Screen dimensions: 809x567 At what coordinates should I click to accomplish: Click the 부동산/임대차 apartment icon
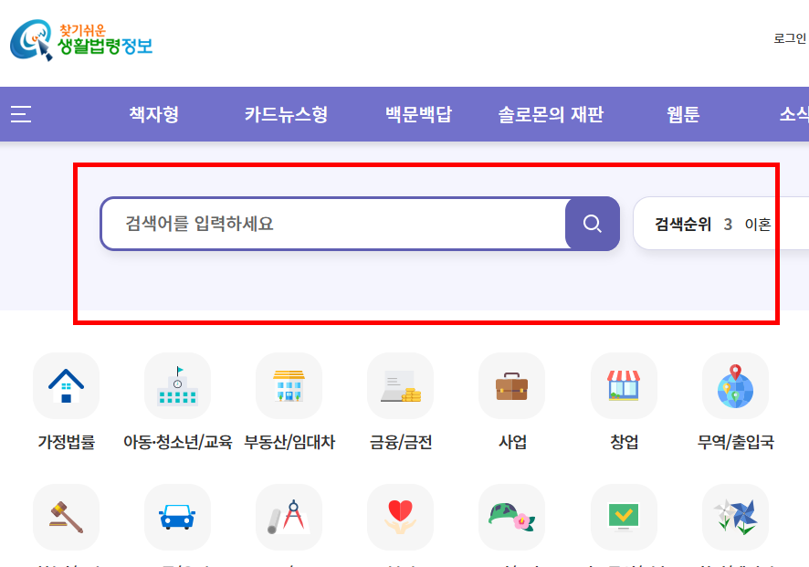289,384
